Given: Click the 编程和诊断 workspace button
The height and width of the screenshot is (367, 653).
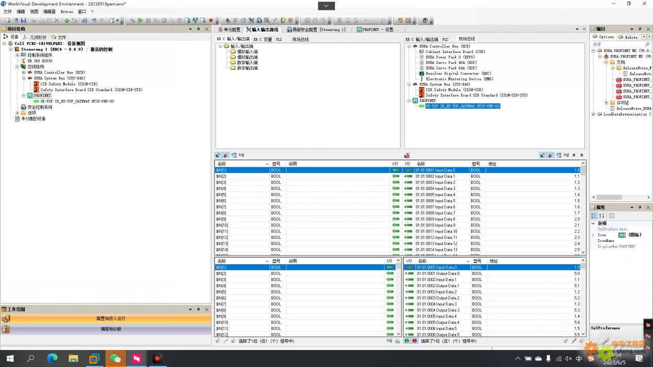Looking at the screenshot, I should pos(106,329).
